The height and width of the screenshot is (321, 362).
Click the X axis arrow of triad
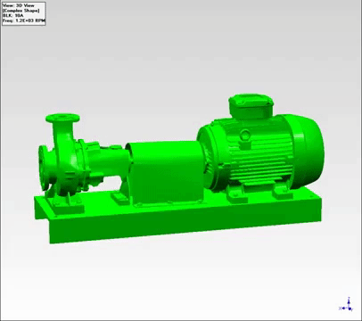[x=342, y=309]
